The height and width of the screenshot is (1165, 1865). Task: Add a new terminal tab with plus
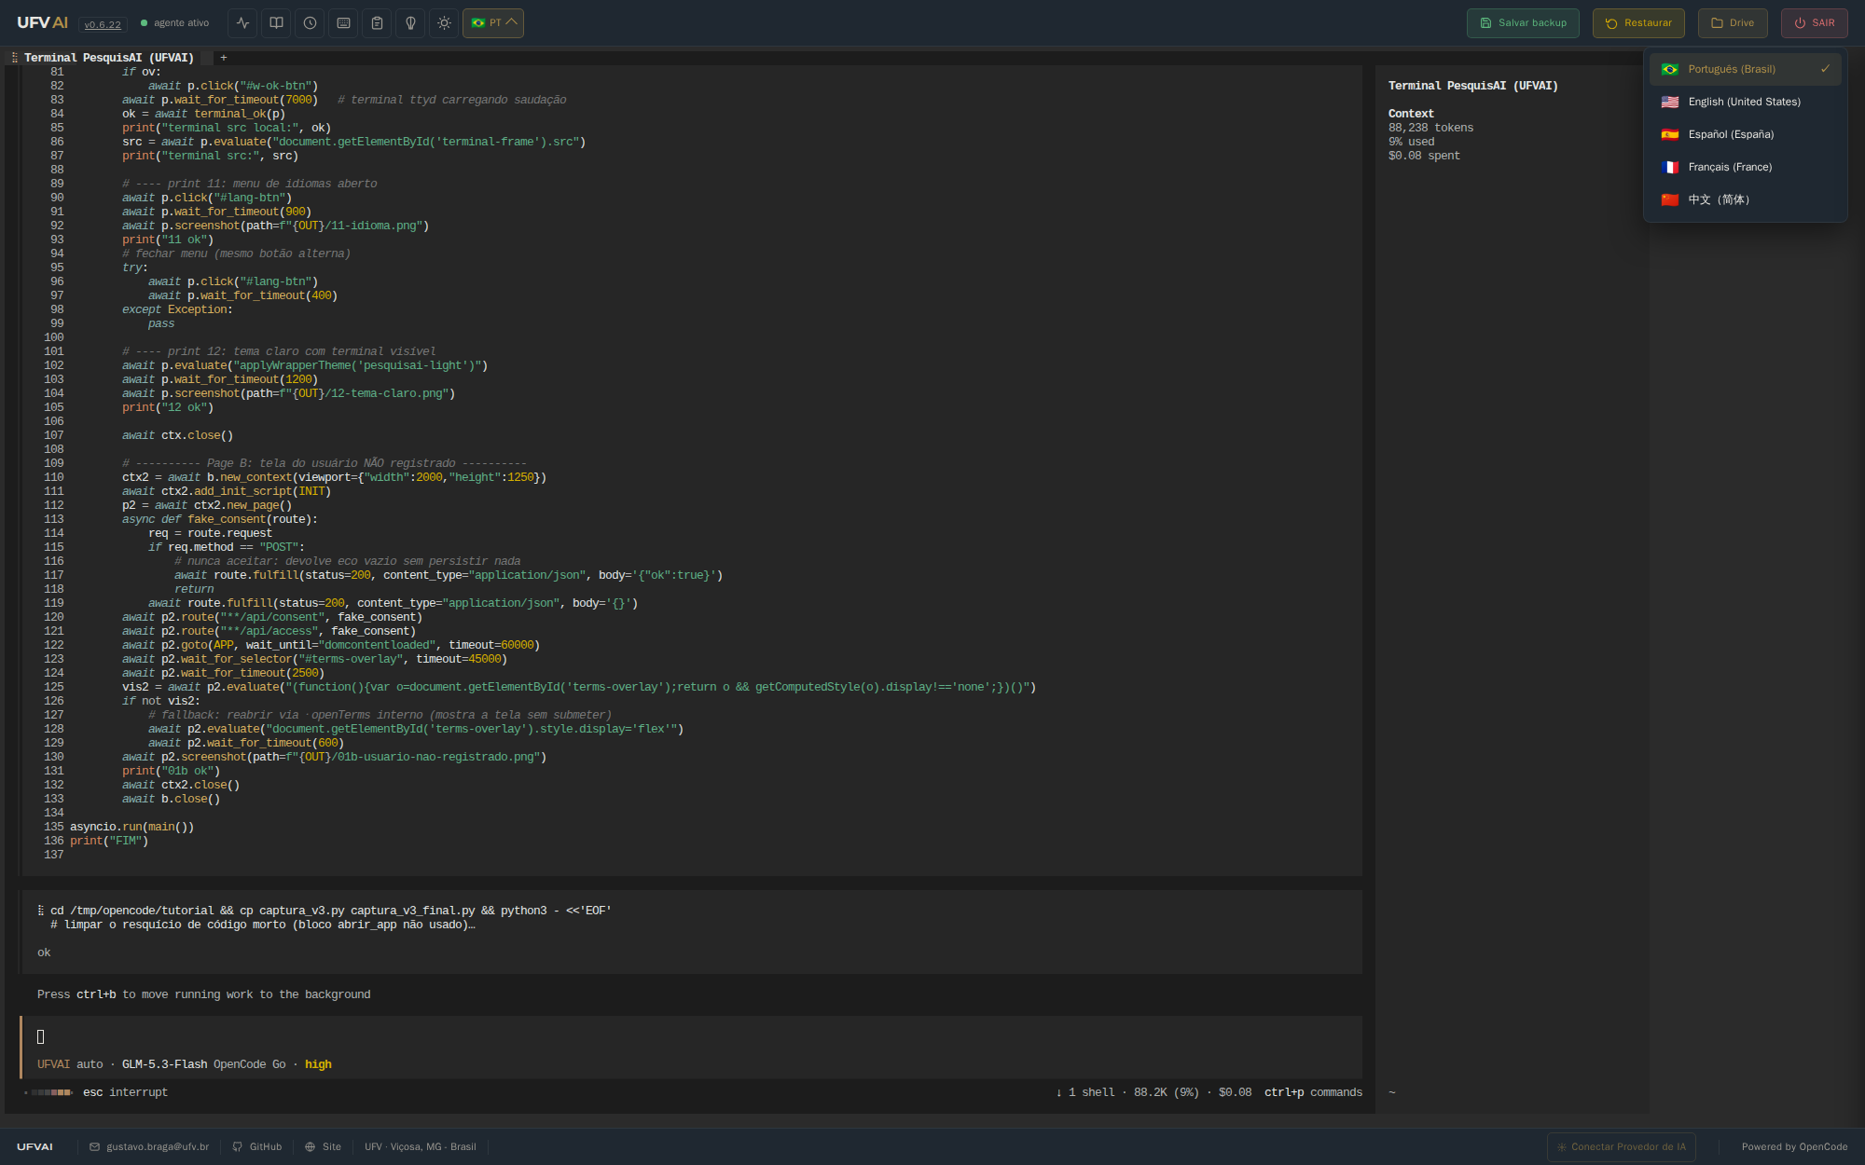coord(223,58)
